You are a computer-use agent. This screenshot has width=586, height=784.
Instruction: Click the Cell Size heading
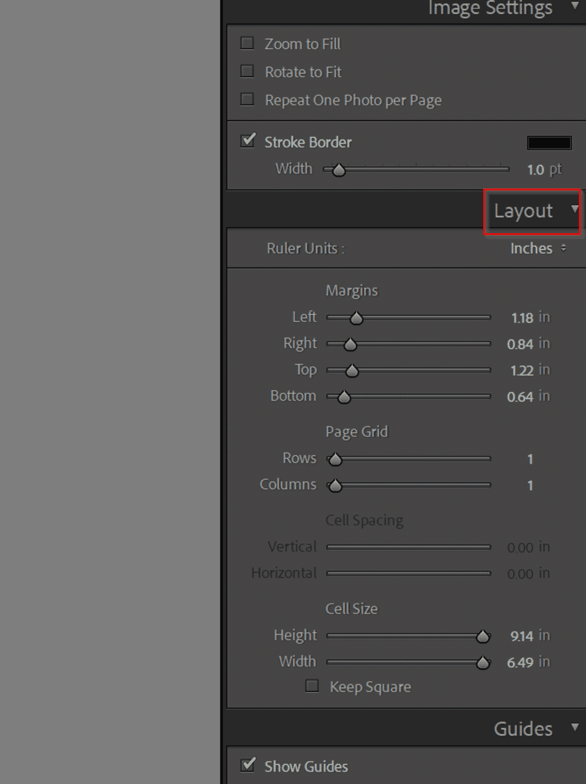click(352, 609)
